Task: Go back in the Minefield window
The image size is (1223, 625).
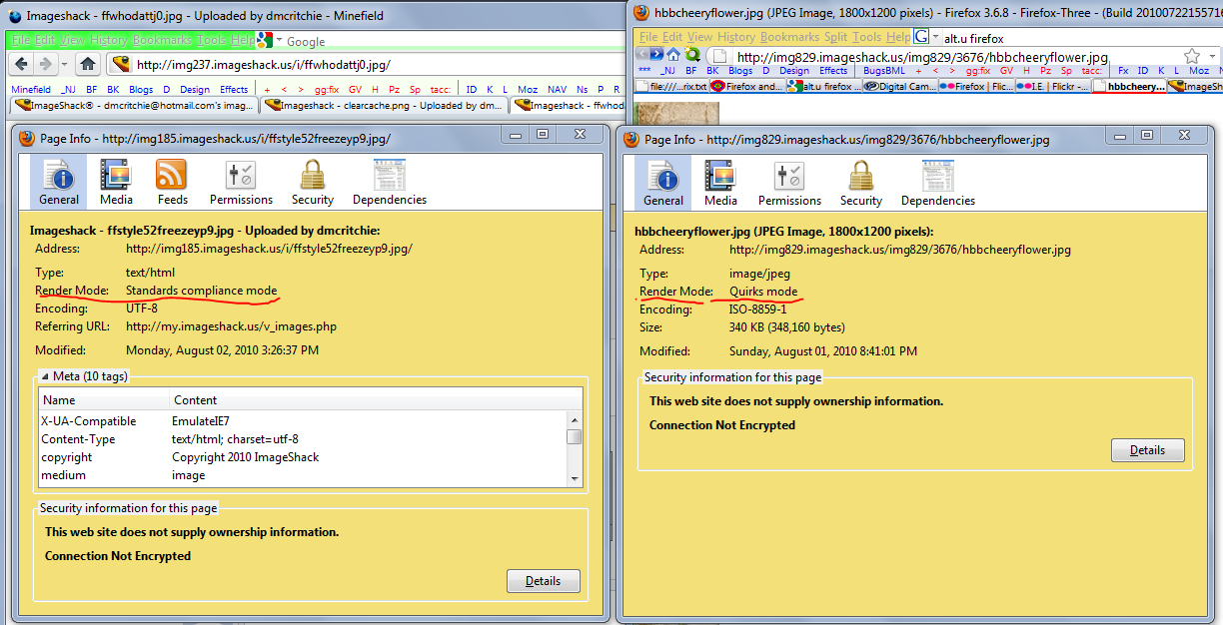Action: point(20,64)
